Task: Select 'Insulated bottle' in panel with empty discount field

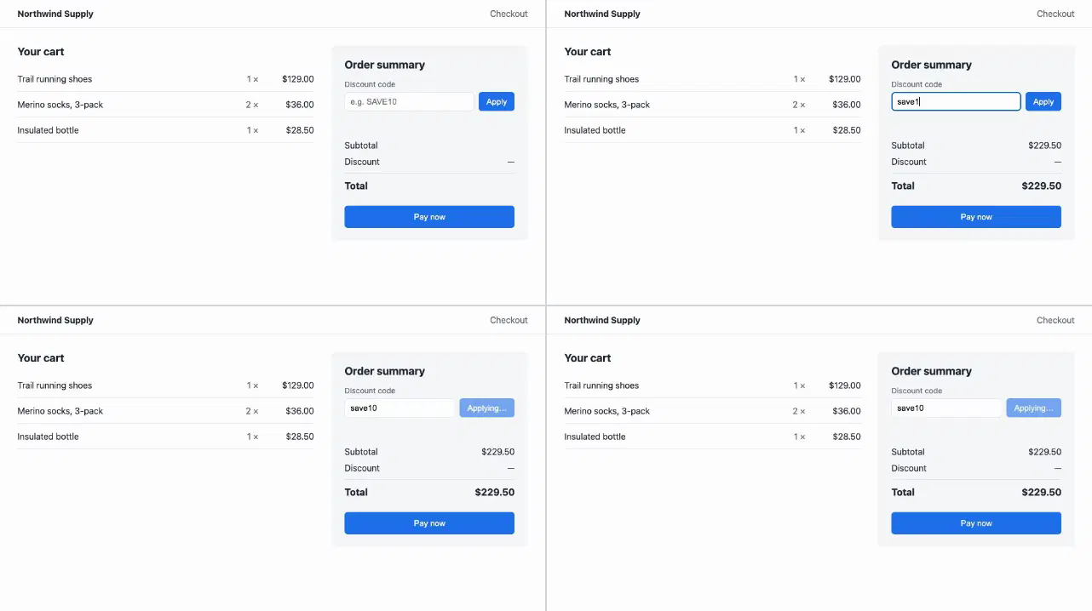Action: (48, 130)
